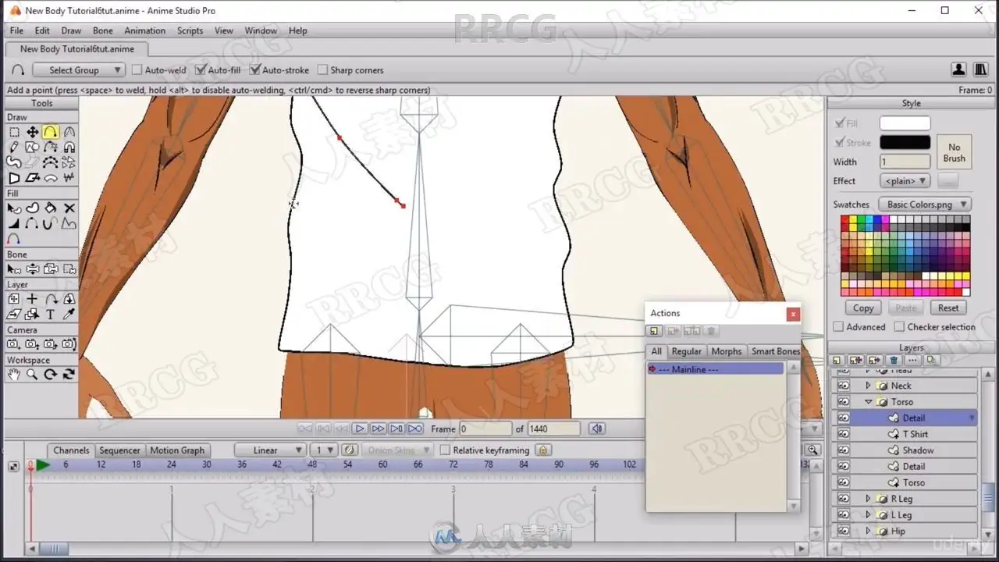Collapse the Torso layer group
The image size is (999, 562).
pos(868,402)
